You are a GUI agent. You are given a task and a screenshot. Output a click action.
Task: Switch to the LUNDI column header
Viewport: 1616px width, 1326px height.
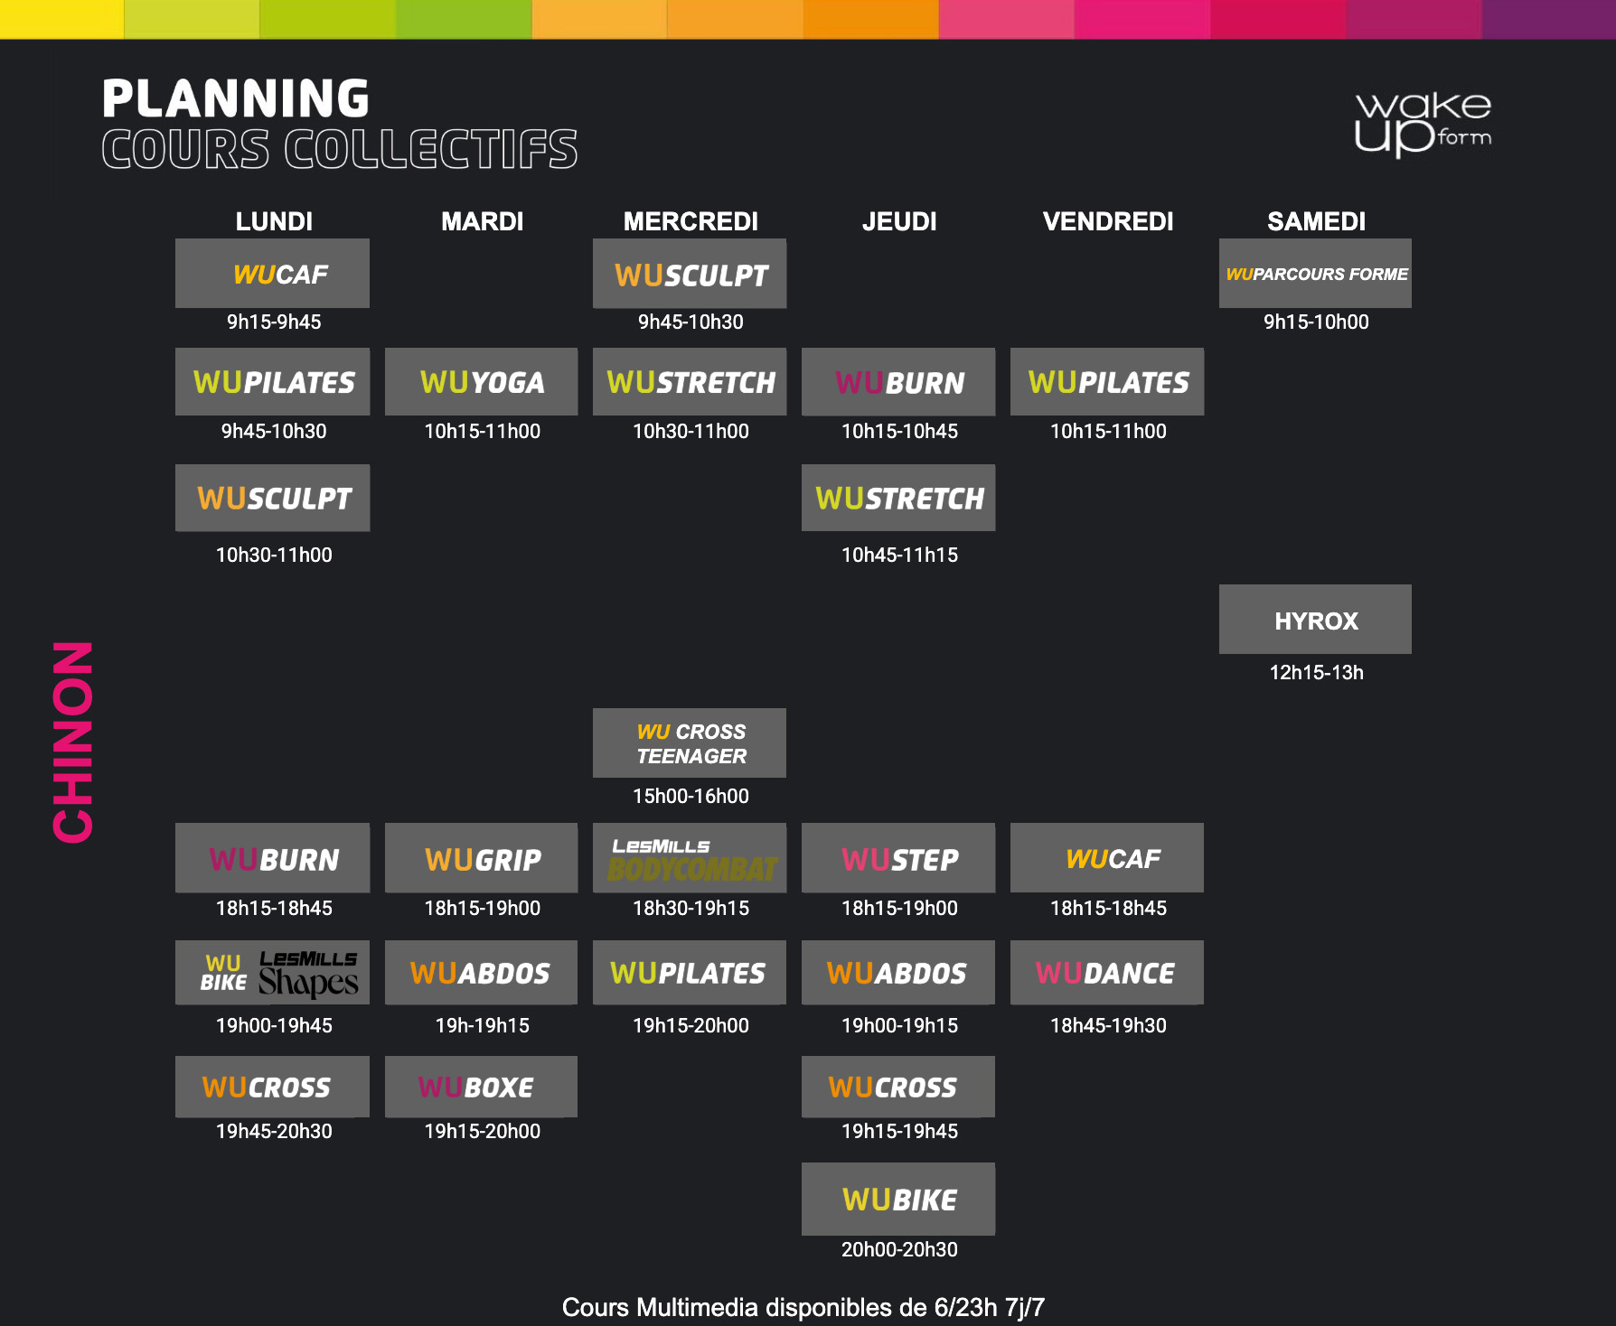point(274,221)
